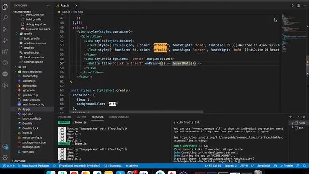Open babel.config.js file
The width and height of the screenshot is (309, 174).
[x=31, y=118]
